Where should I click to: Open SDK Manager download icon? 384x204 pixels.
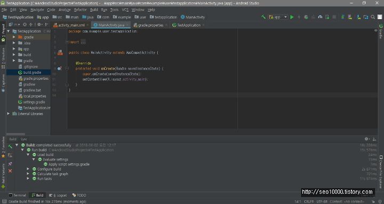358,17
